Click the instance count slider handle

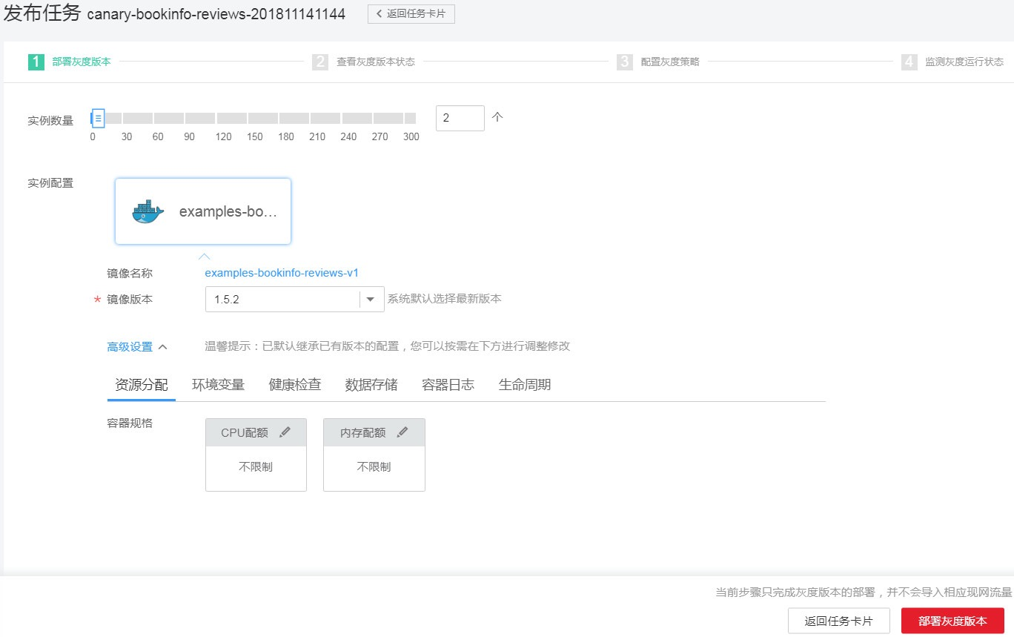[98, 118]
